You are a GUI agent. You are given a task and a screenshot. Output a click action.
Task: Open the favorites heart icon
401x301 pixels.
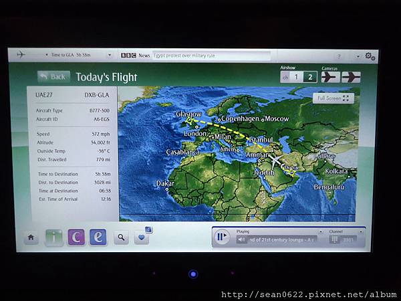pyautogui.click(x=142, y=237)
